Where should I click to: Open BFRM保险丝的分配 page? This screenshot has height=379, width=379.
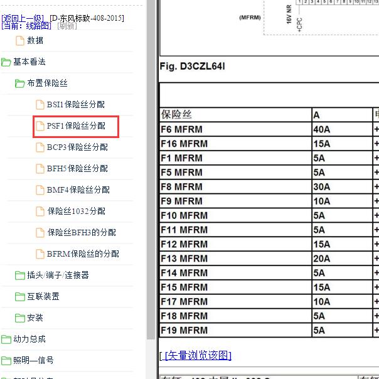(83, 254)
